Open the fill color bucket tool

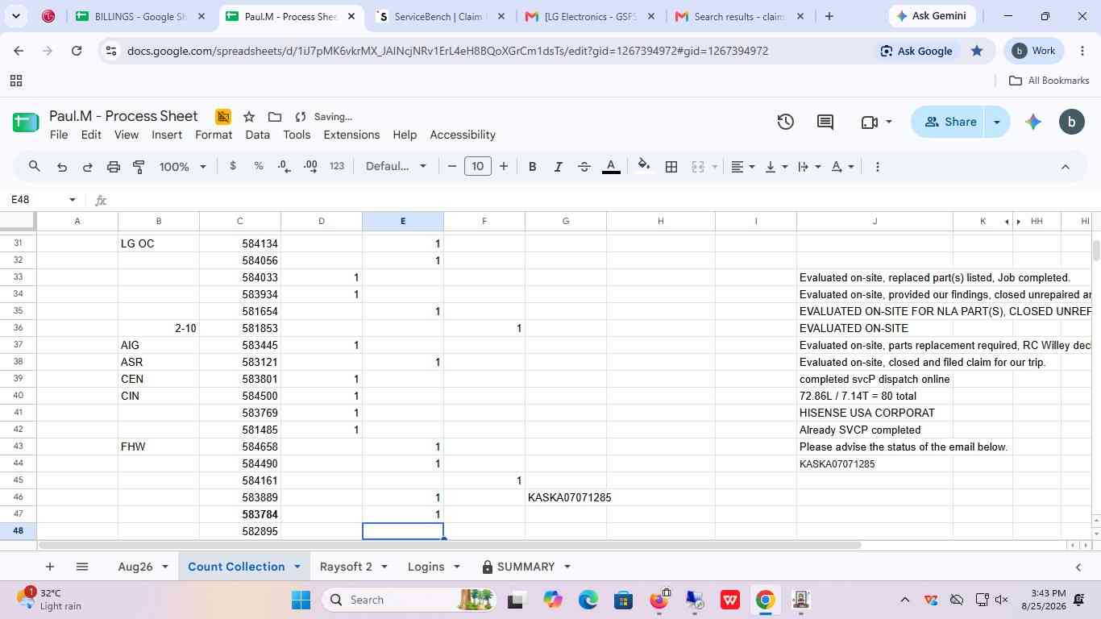(644, 166)
